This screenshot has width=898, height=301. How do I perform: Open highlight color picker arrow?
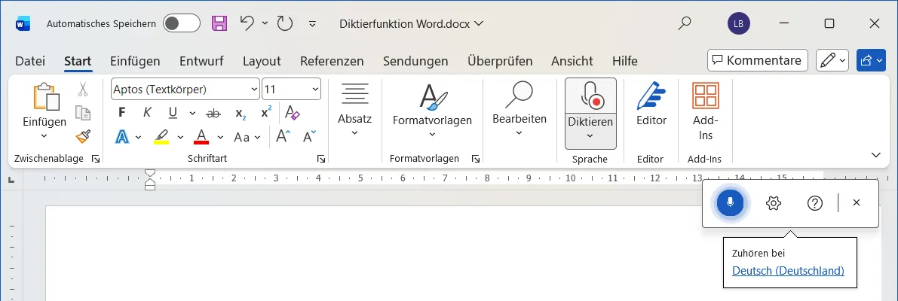[x=180, y=137]
